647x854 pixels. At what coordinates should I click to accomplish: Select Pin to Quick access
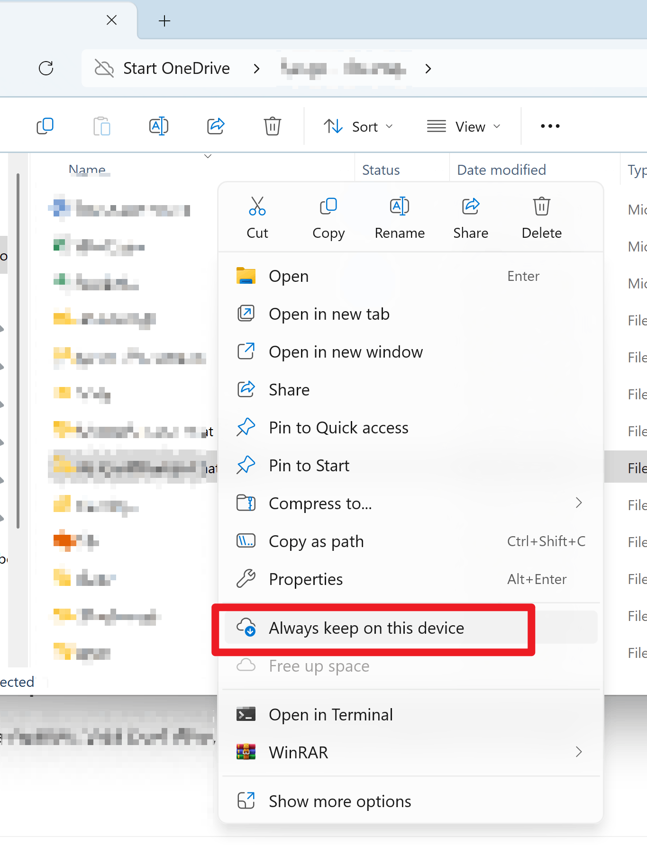410,427
